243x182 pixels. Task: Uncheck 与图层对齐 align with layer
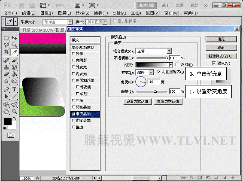(158, 72)
